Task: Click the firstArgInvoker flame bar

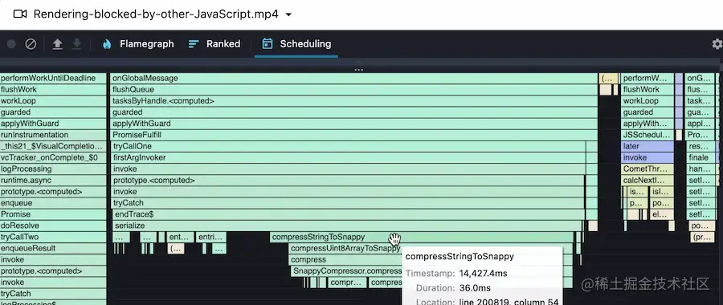Action: tap(348, 157)
